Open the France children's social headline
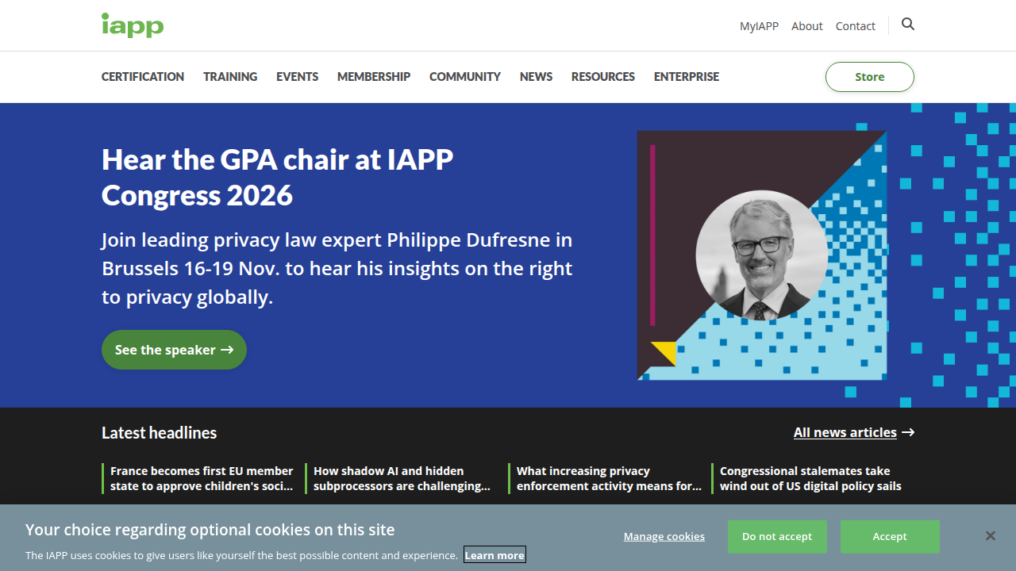The width and height of the screenshot is (1016, 571). (202, 478)
